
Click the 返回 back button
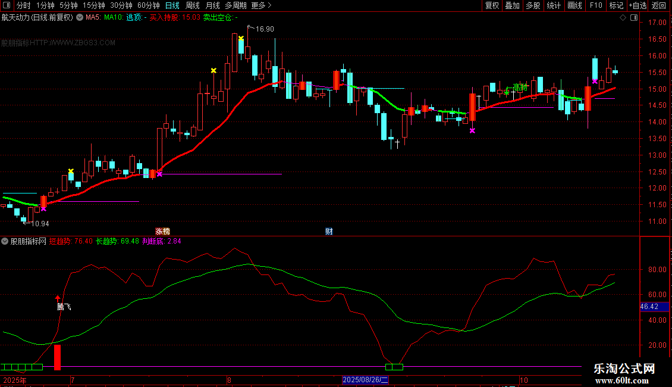tap(659, 5)
